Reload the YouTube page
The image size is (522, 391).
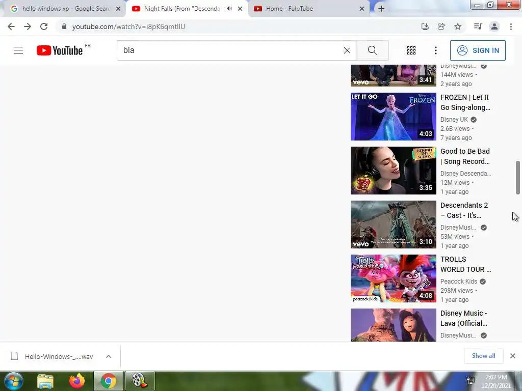pyautogui.click(x=44, y=26)
